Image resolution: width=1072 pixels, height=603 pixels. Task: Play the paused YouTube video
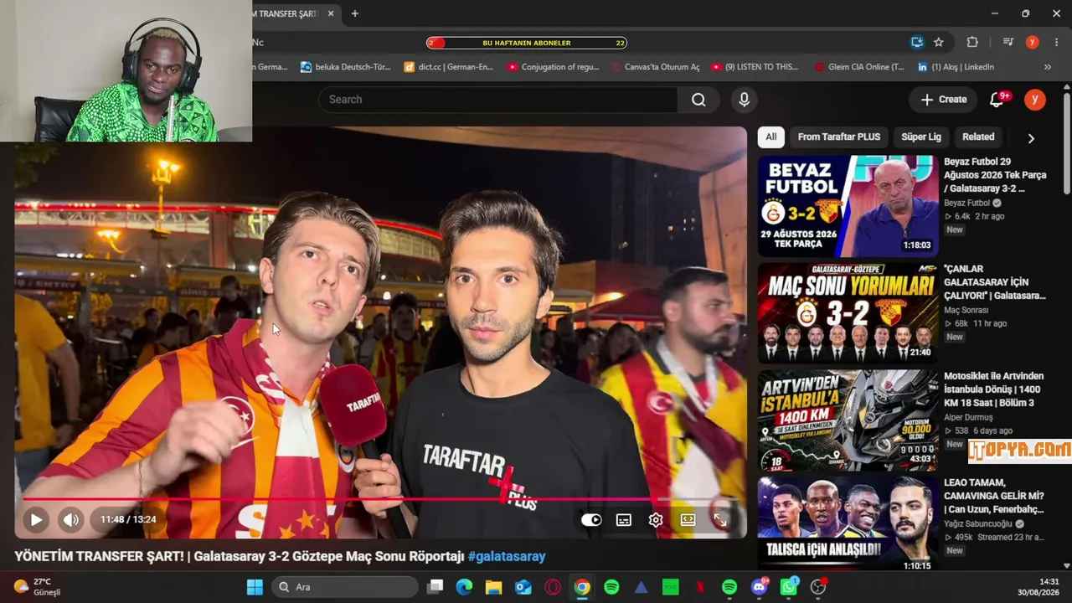click(36, 519)
